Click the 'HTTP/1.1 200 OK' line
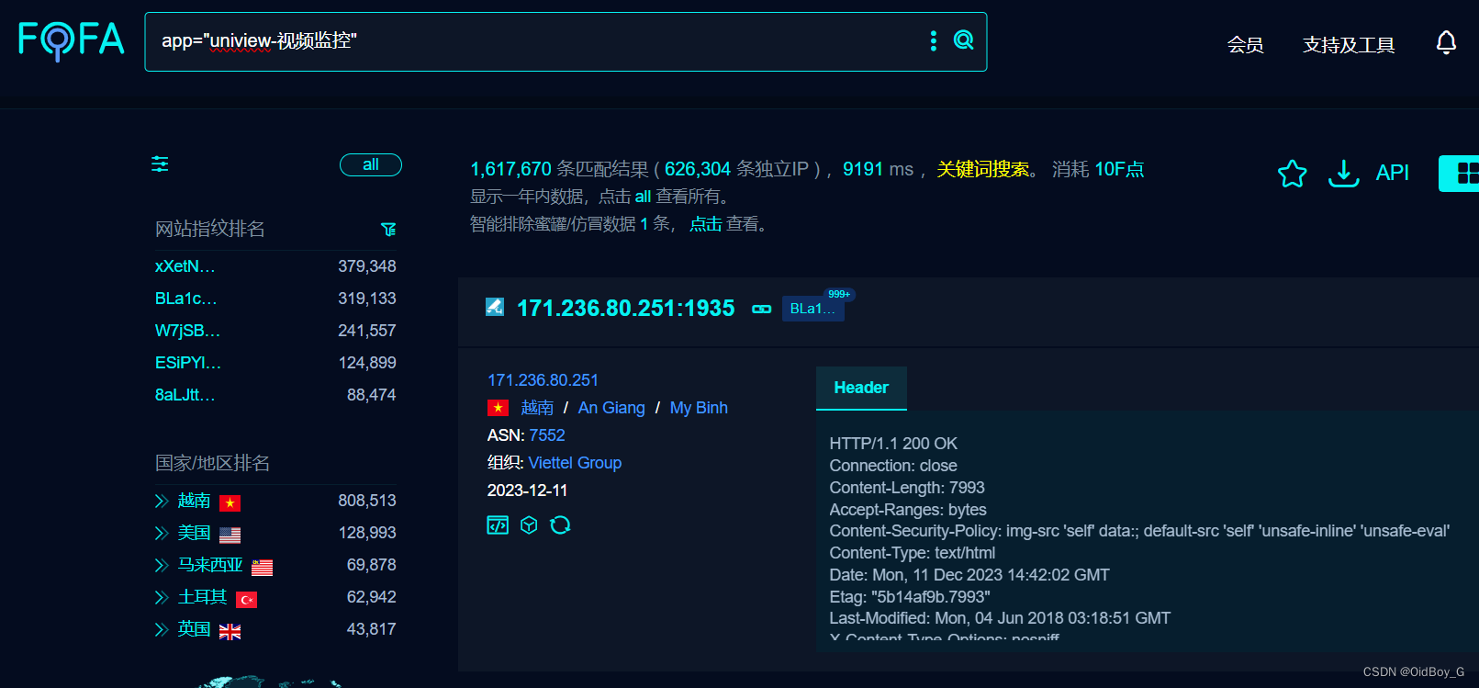The image size is (1479, 688). coord(893,444)
